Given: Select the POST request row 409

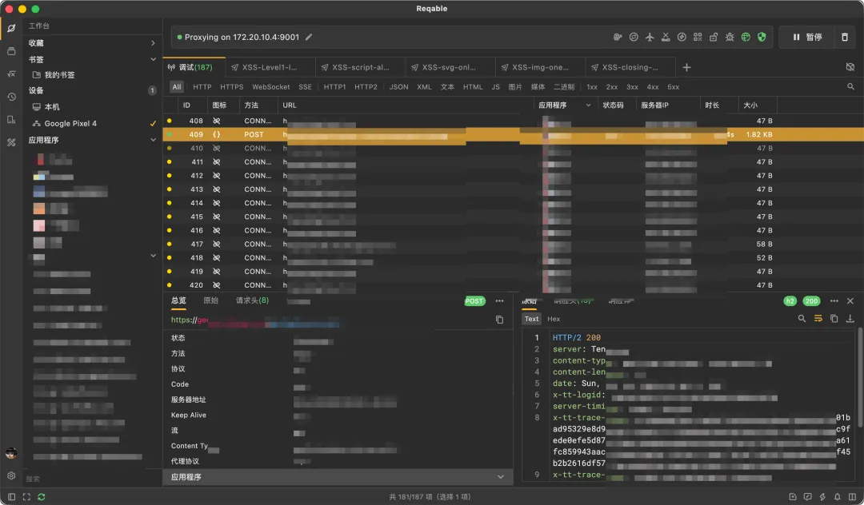Looking at the screenshot, I should click(x=513, y=134).
